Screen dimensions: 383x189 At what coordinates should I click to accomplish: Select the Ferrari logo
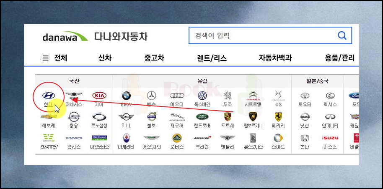tap(278, 117)
